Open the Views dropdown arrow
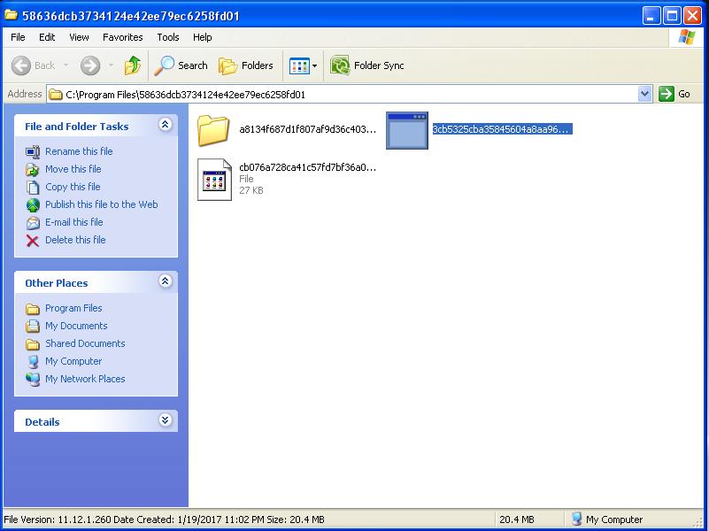This screenshot has height=531, width=709. 315,66
